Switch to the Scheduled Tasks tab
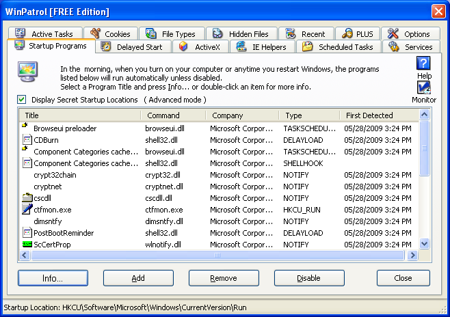450x317 pixels. tap(338, 47)
